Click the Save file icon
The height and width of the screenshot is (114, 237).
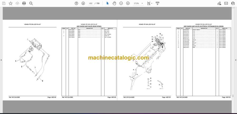[4, 3]
